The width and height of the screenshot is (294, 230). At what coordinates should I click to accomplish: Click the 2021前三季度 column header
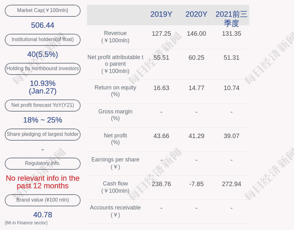coord(231,19)
